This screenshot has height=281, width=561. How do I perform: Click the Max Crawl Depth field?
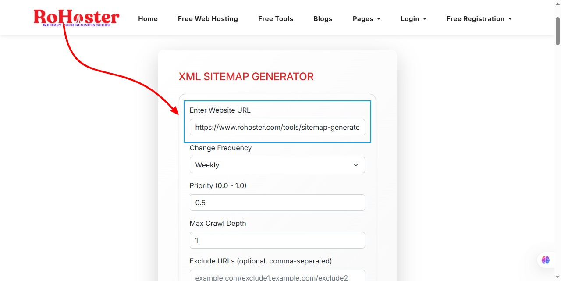click(277, 240)
